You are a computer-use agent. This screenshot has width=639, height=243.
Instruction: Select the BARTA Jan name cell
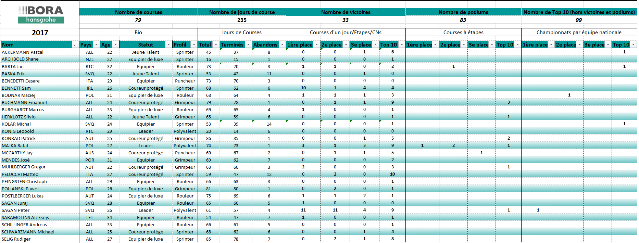tap(40, 66)
